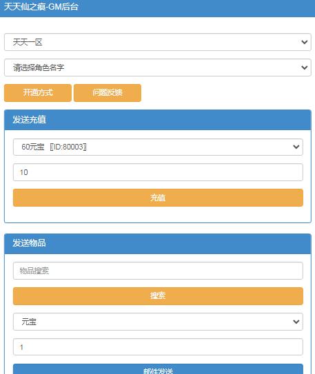The image size is (315, 374).
Task: Click the 开通方式 button
Action: tap(38, 93)
